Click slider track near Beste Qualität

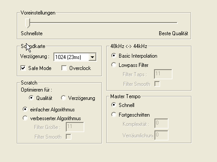click(x=169, y=22)
